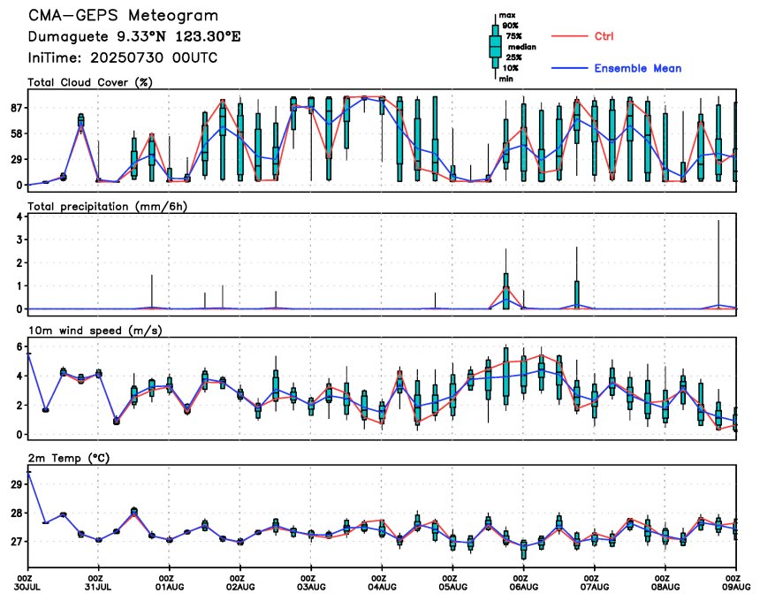
Task: Click the legend '10%' label
Action: tap(511, 68)
